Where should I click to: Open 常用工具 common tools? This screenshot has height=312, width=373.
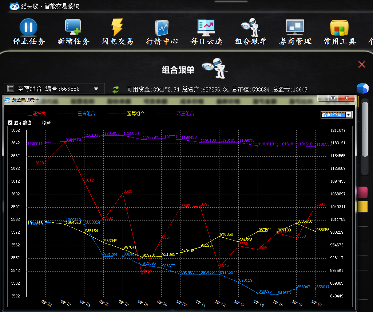point(339,27)
